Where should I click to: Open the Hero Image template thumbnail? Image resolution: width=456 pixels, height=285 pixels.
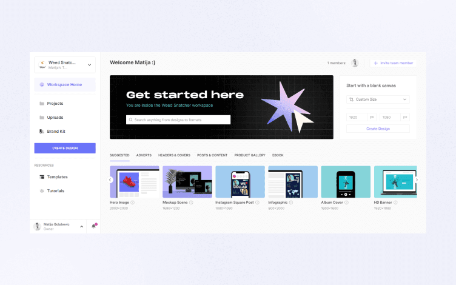[135, 182]
